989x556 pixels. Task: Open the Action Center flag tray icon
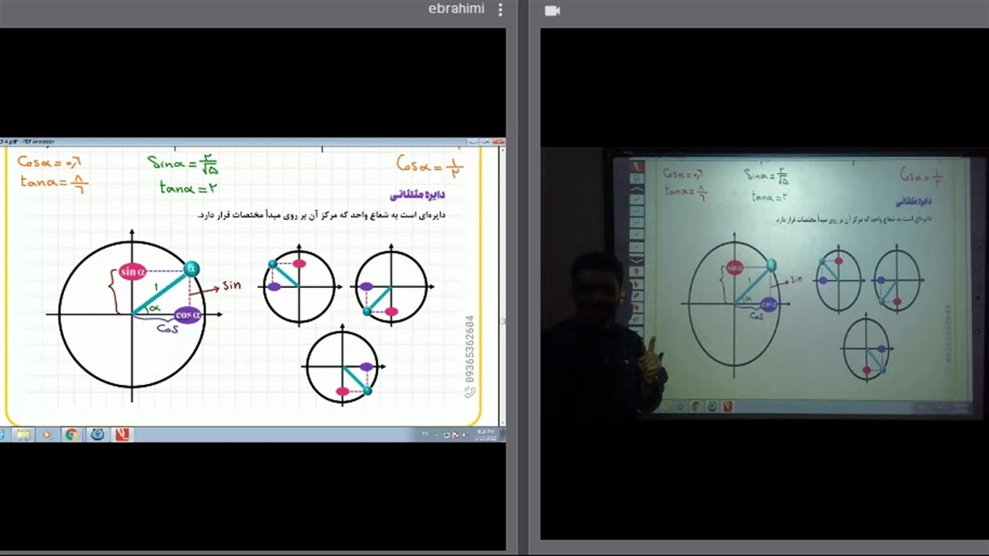[x=454, y=435]
